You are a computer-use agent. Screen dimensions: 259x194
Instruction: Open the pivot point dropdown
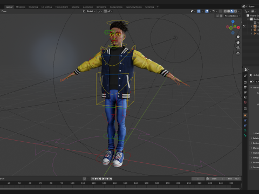click(100, 11)
